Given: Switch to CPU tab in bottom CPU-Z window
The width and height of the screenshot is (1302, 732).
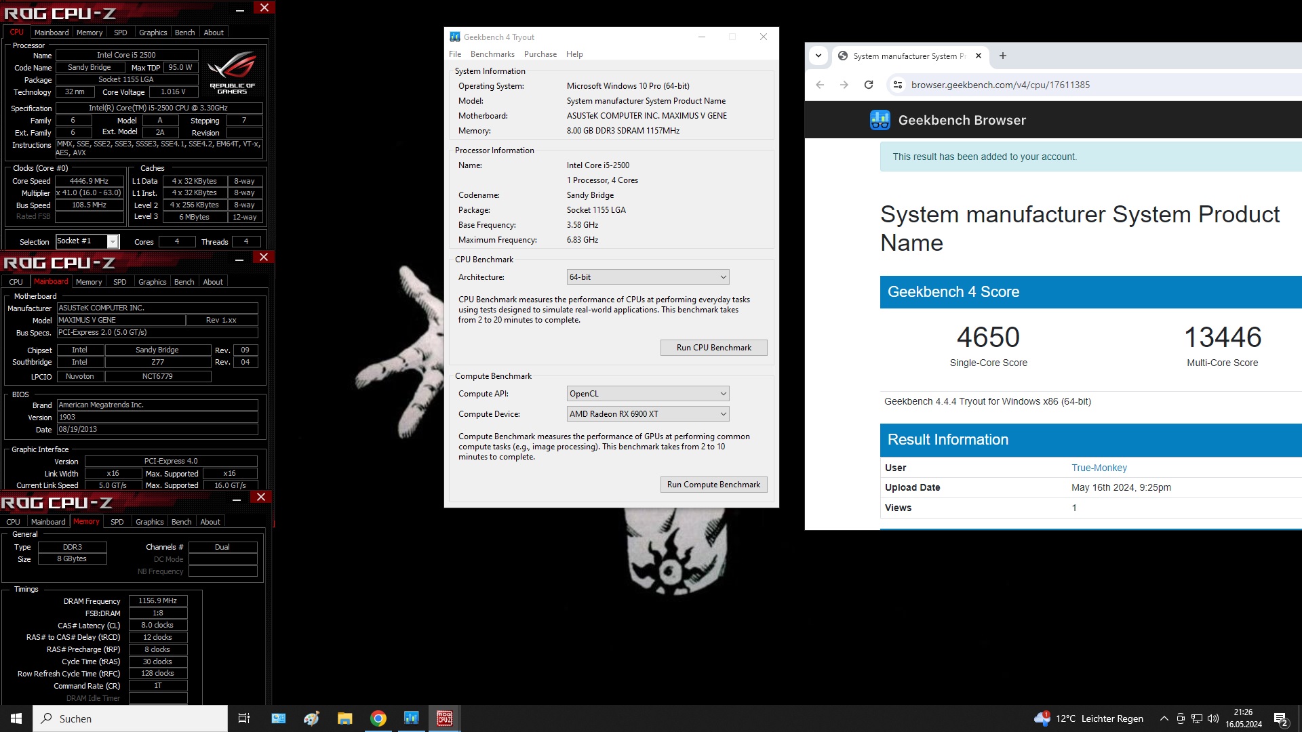Looking at the screenshot, I should (x=13, y=522).
